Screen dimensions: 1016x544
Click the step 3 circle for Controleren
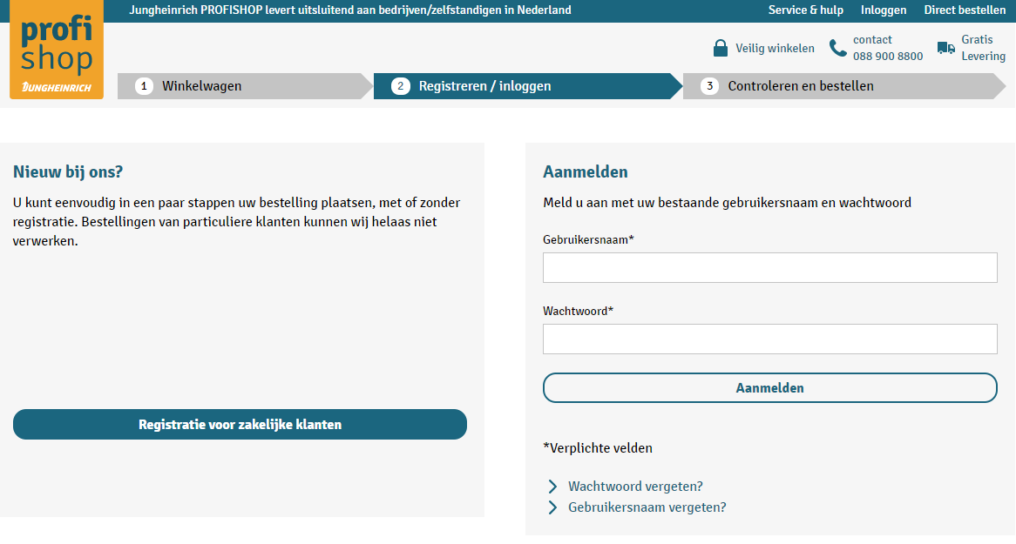tap(709, 86)
